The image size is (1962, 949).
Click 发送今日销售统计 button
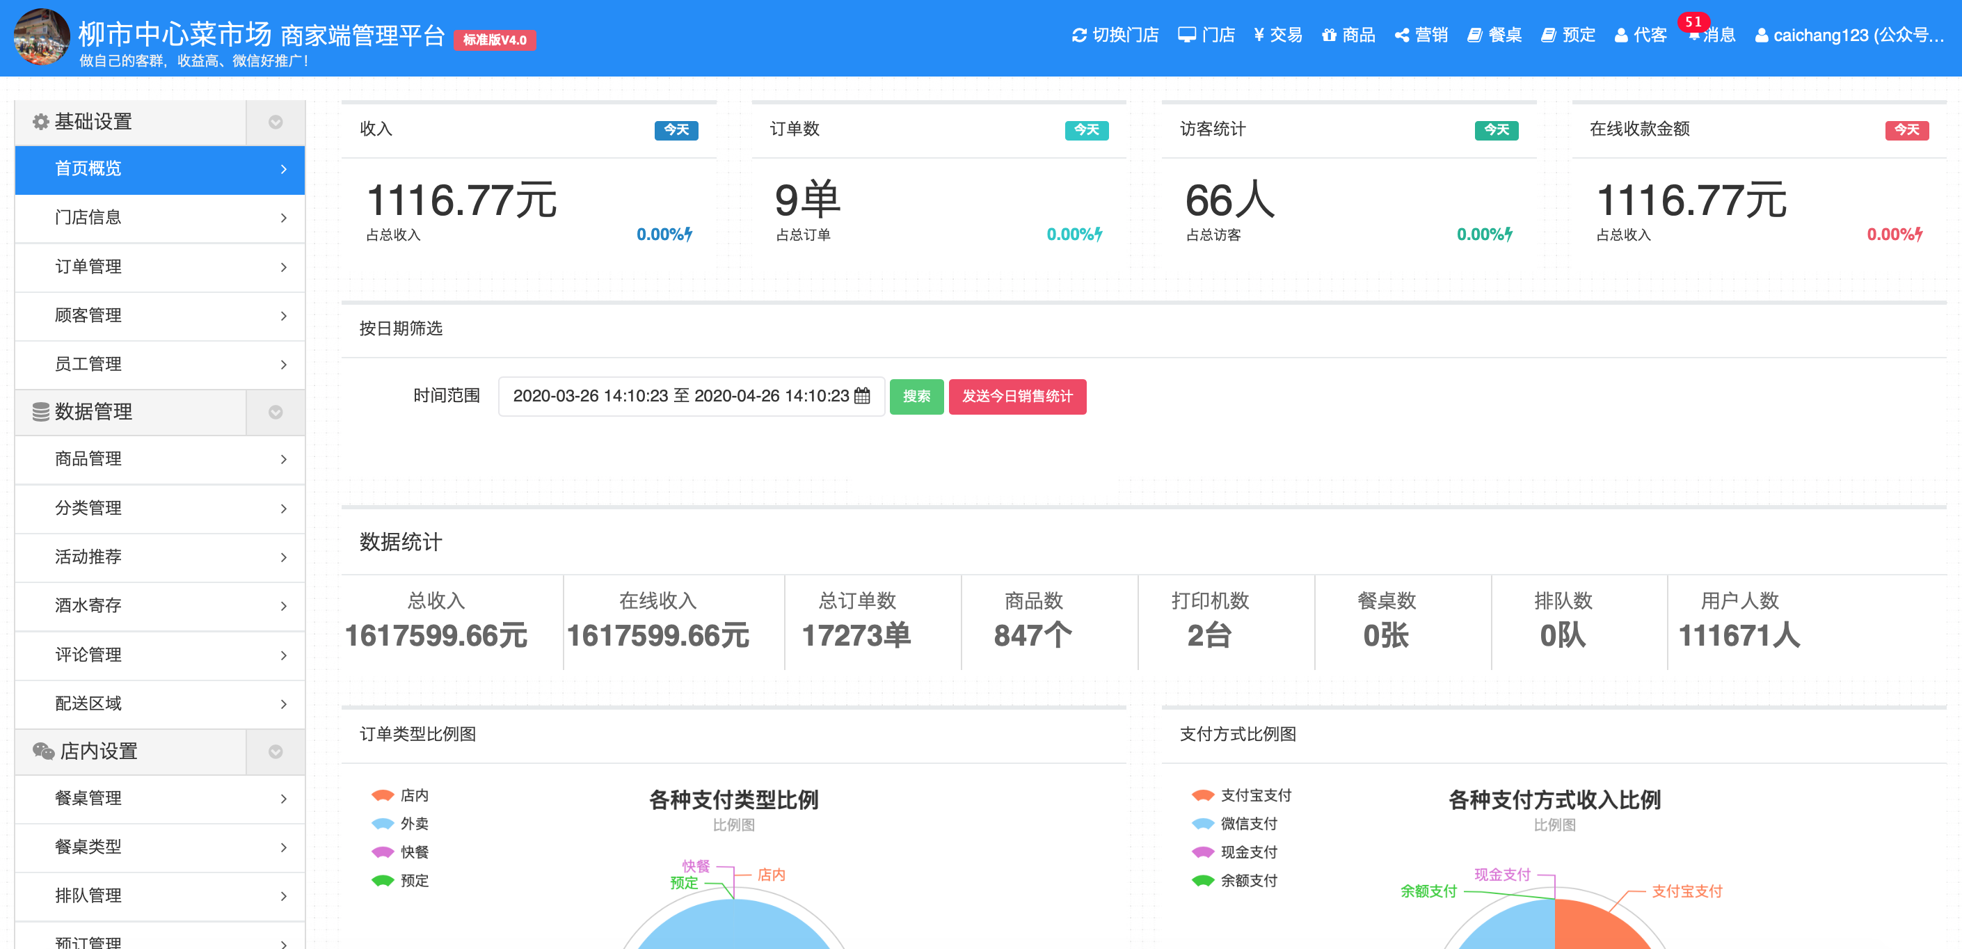click(1016, 396)
